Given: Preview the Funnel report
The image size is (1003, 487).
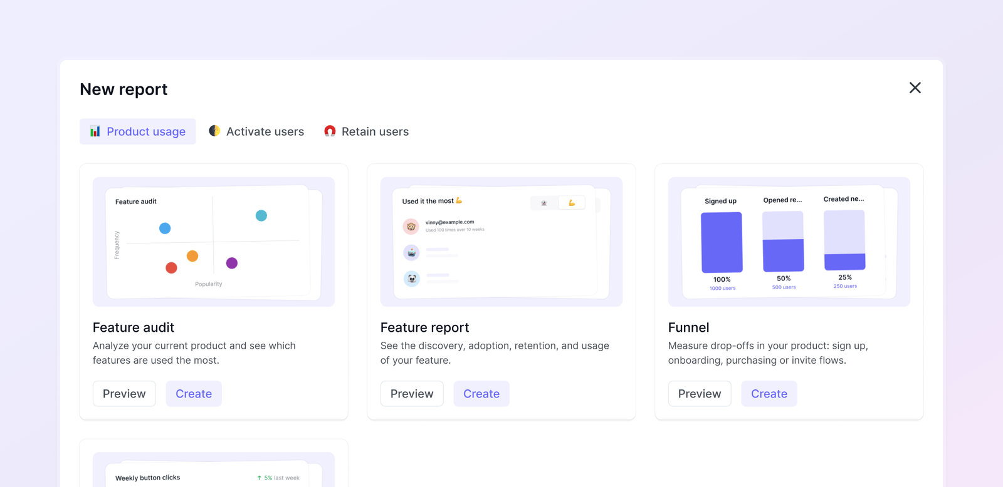Looking at the screenshot, I should coord(700,394).
